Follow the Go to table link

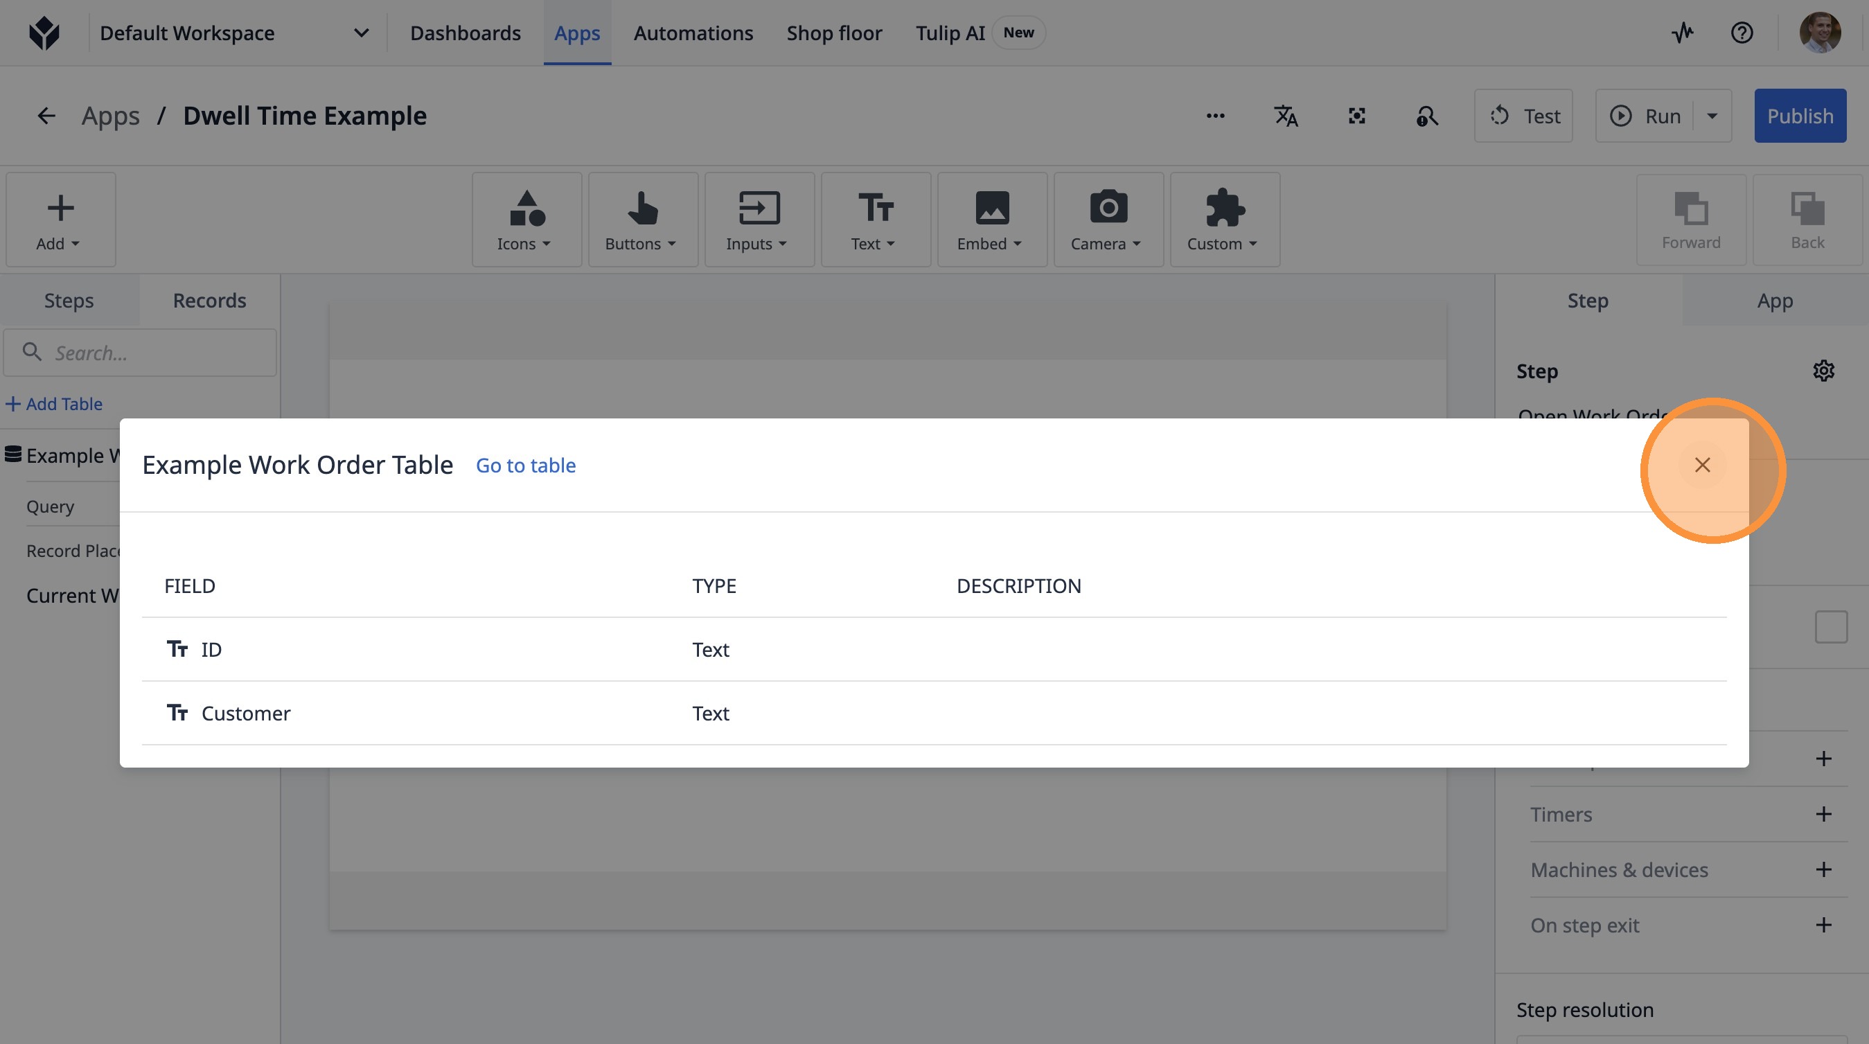pyautogui.click(x=525, y=466)
